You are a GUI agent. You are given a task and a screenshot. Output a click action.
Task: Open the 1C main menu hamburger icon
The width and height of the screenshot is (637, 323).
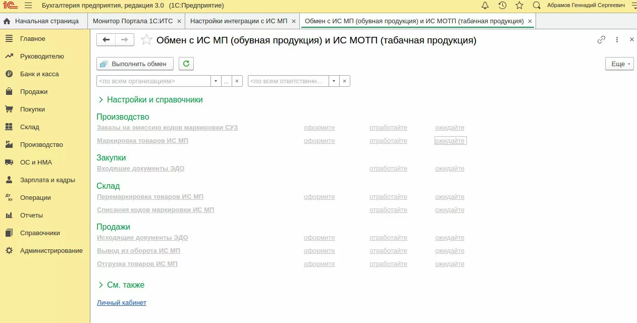click(x=28, y=6)
